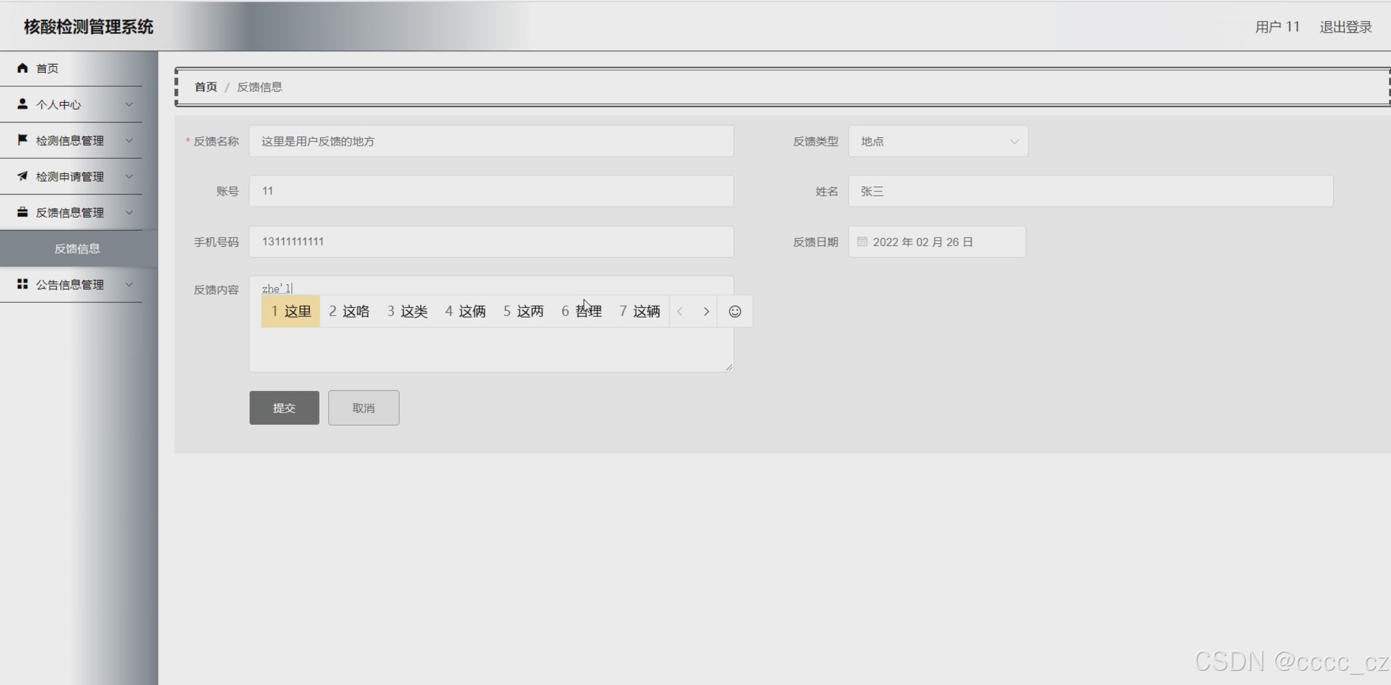
Task: Go to next IME candidate page
Action: click(x=706, y=311)
